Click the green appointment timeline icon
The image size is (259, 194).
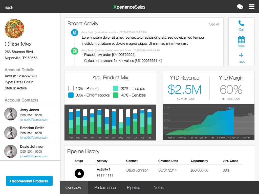click(75, 51)
